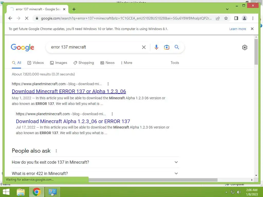Viewport: 263px width, 197px height.
Task: Stop loading the page
Action: coord(27,18)
